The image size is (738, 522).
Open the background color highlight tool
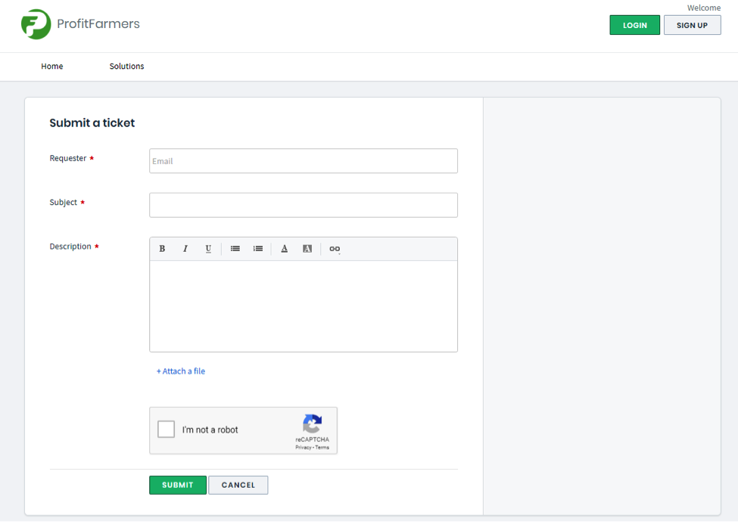click(x=307, y=249)
